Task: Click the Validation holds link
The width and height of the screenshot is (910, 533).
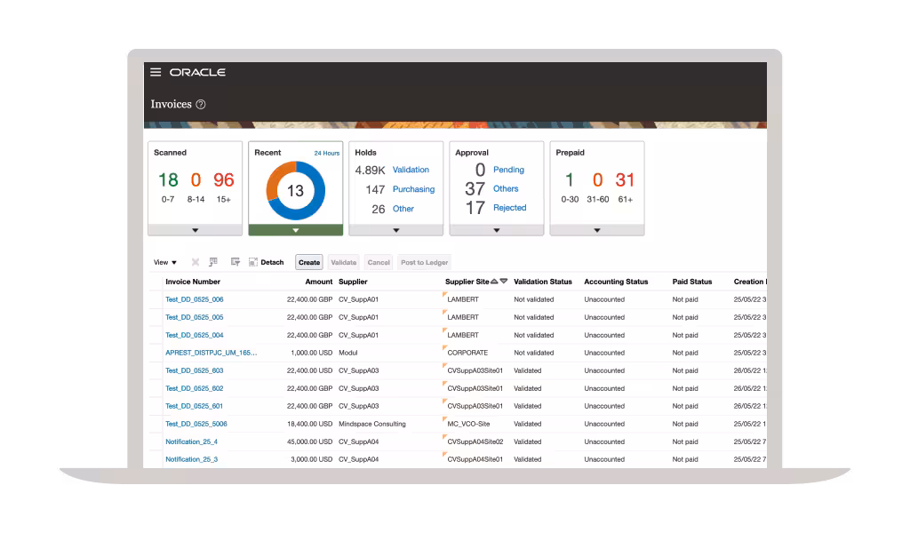Action: click(x=411, y=170)
